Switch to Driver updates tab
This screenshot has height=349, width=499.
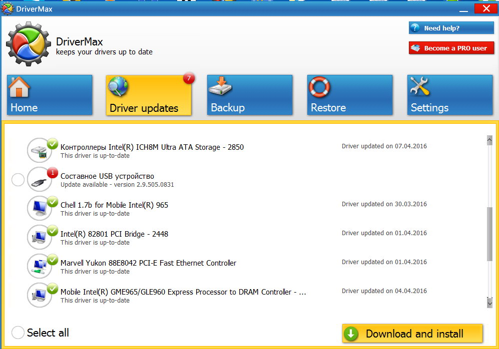pos(149,95)
